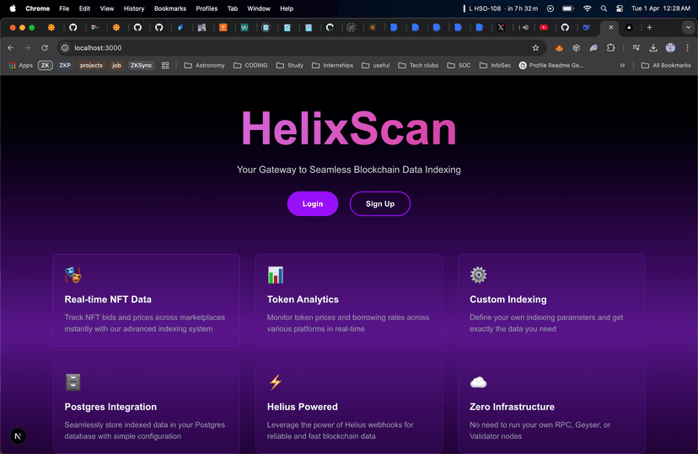698x454 pixels.
Task: Open the Bookmarks menu
Action: (x=170, y=8)
